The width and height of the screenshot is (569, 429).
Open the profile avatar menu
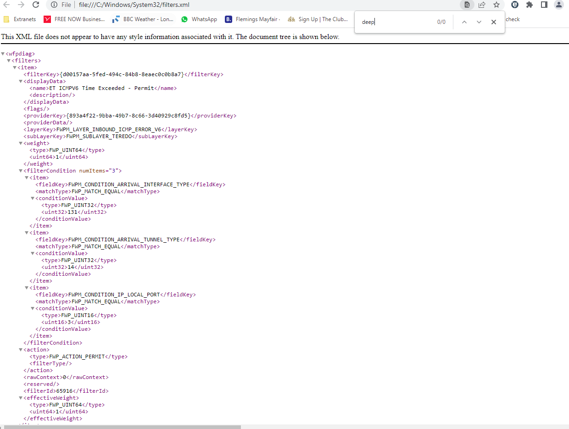tap(558, 5)
